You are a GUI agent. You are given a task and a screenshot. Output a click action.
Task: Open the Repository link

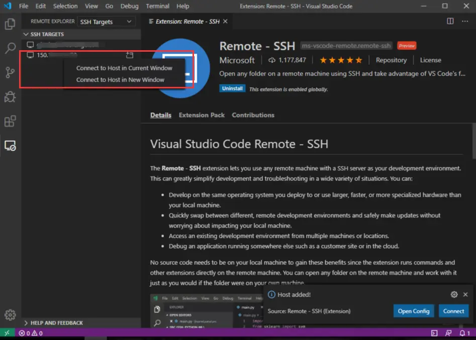(x=391, y=60)
